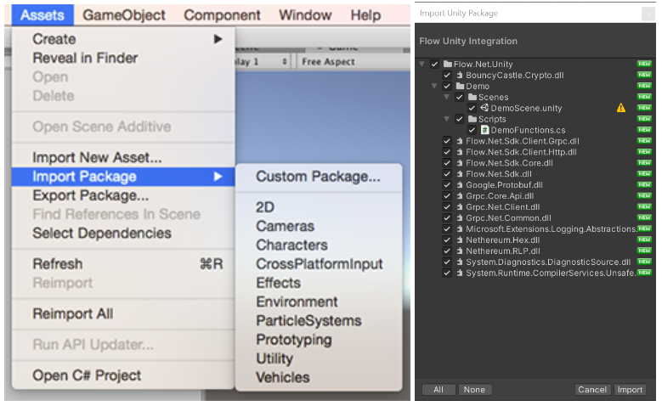Open the GameObject menu
Viewport: 662px width, 406px height.
coord(124,15)
